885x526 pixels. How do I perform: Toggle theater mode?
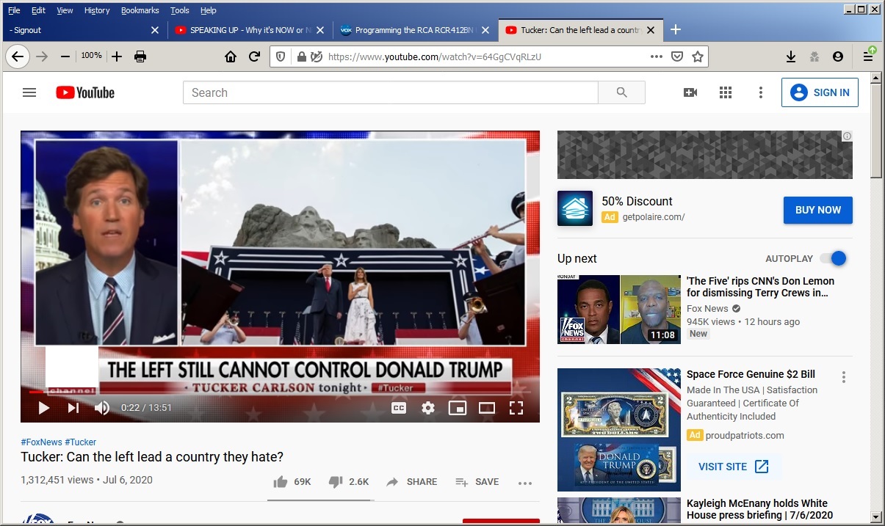click(x=487, y=408)
